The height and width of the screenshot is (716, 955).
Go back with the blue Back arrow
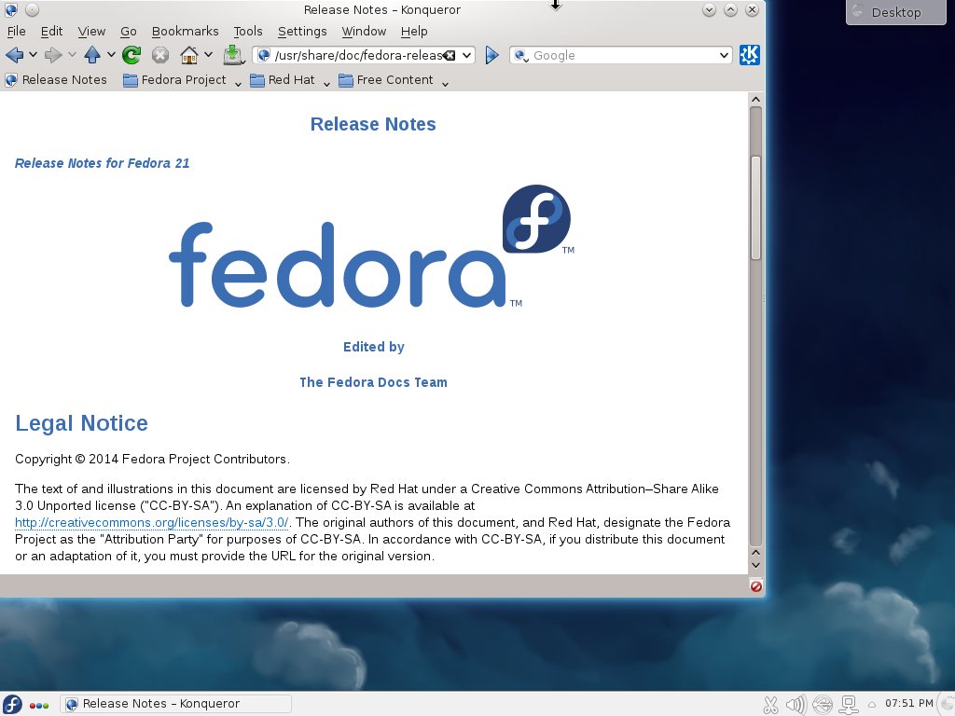pos(14,55)
